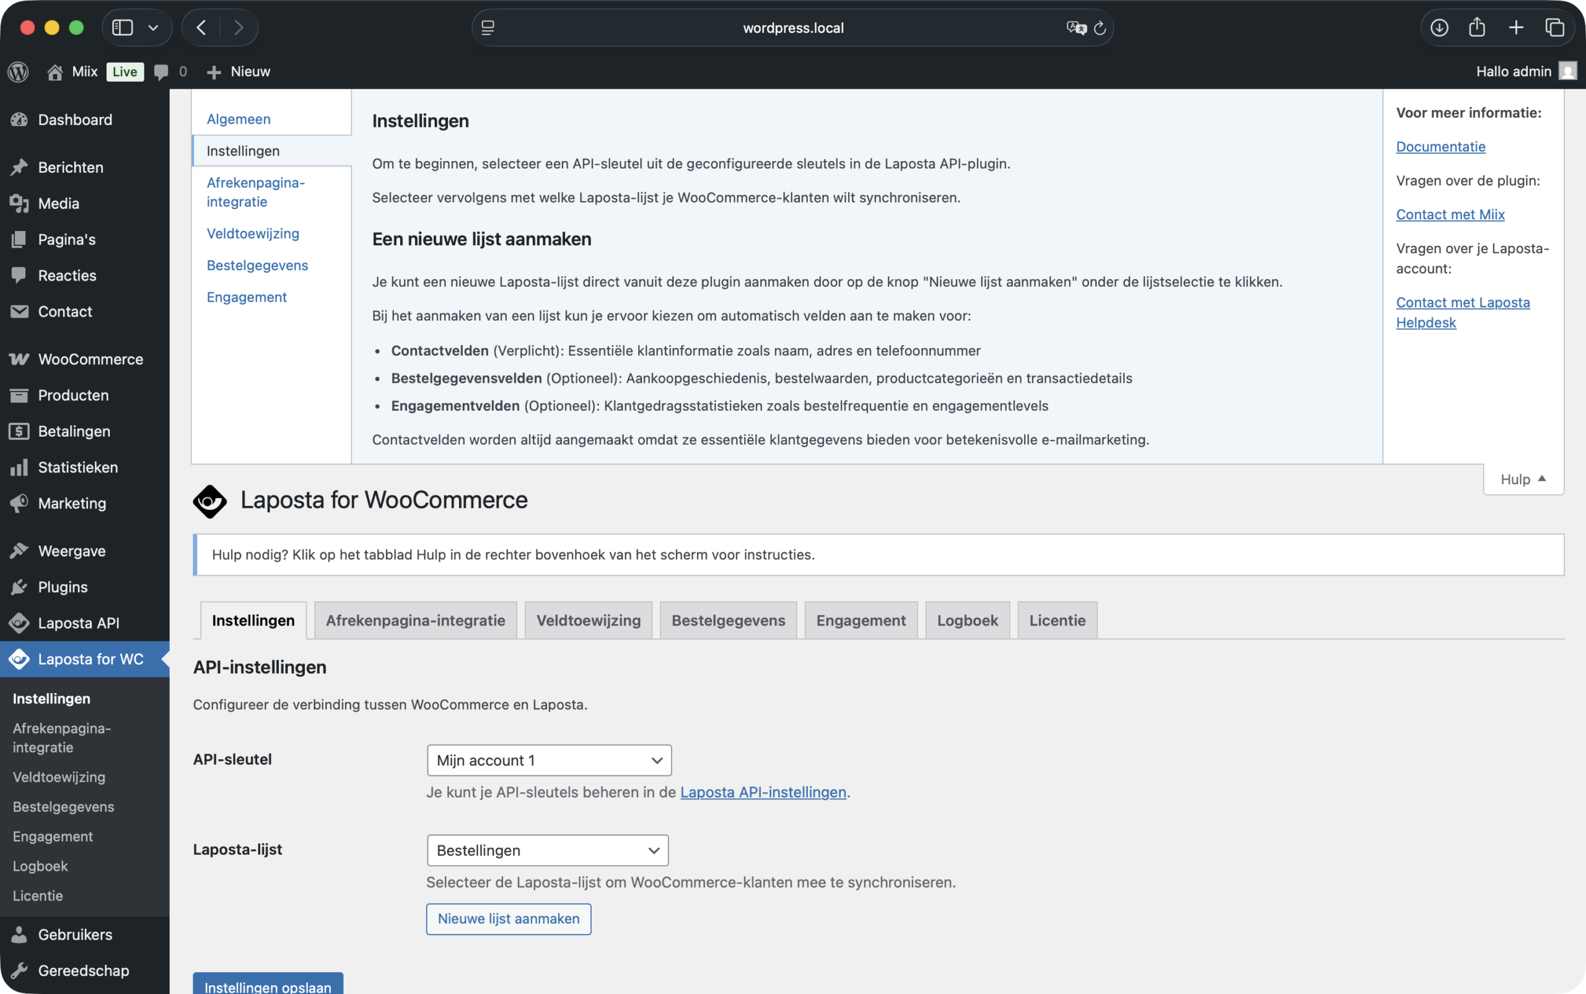Open the Media library from the sidebar
1586x994 pixels.
coord(19,204)
